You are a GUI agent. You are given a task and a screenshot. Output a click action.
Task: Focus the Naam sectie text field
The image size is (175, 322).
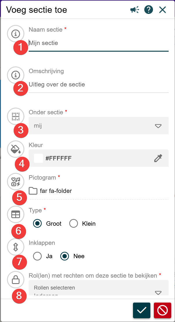click(99, 43)
